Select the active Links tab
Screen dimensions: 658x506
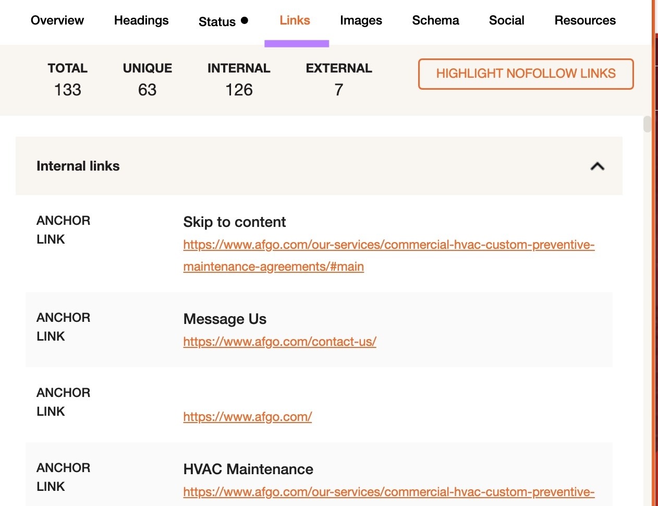295,20
